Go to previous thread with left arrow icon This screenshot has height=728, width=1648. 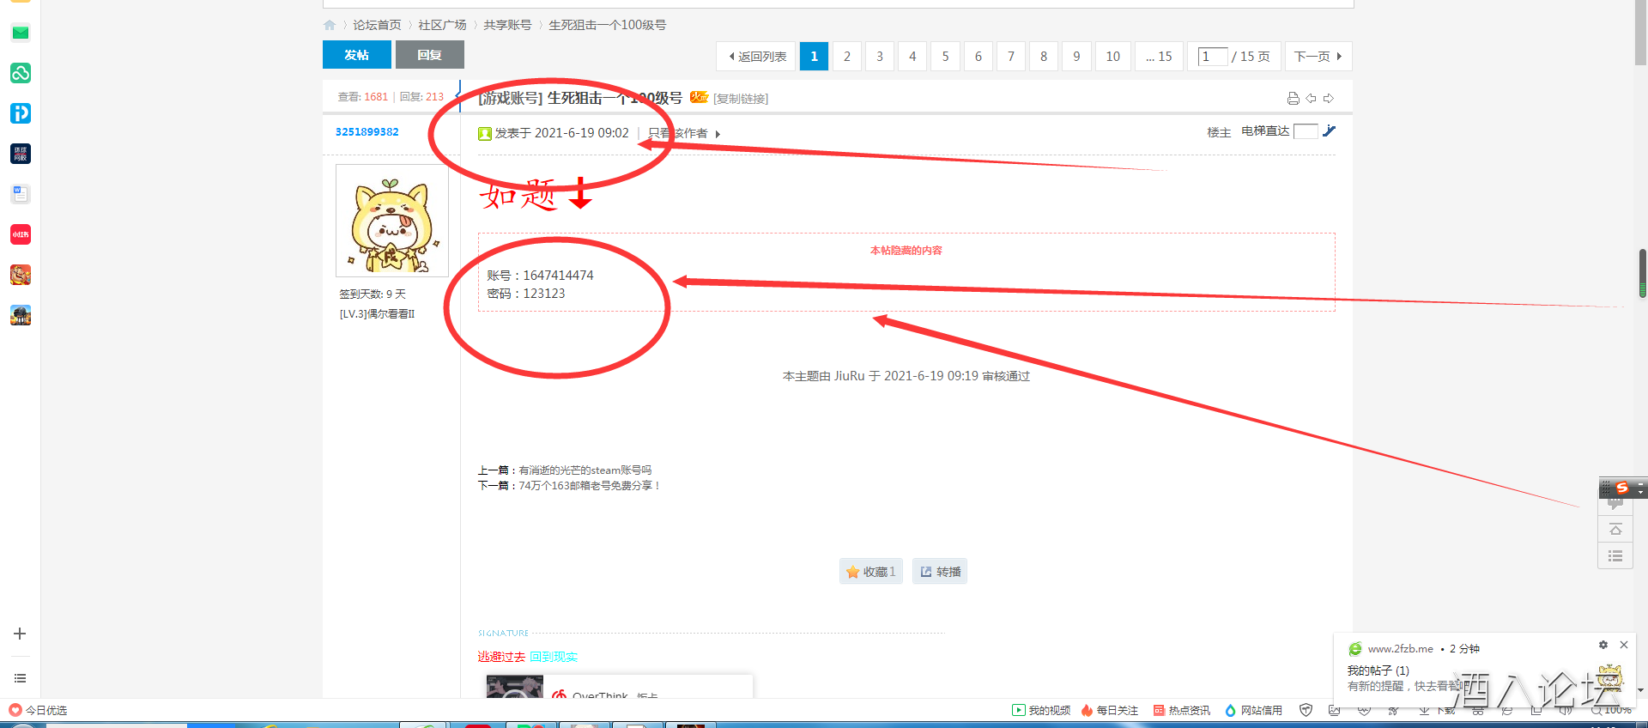pos(1311,98)
